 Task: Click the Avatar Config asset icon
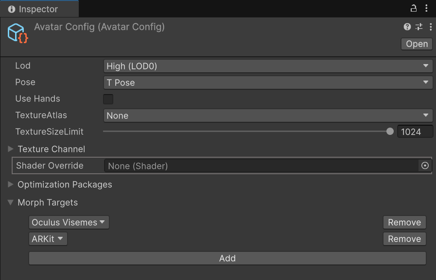click(17, 33)
